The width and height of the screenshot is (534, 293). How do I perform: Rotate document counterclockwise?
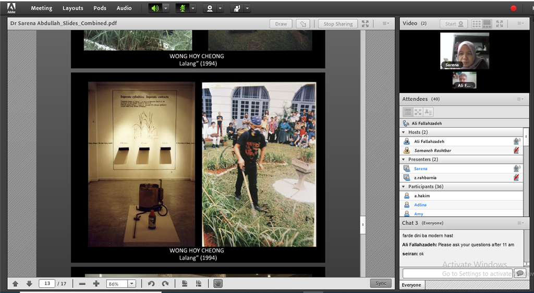pos(151,284)
